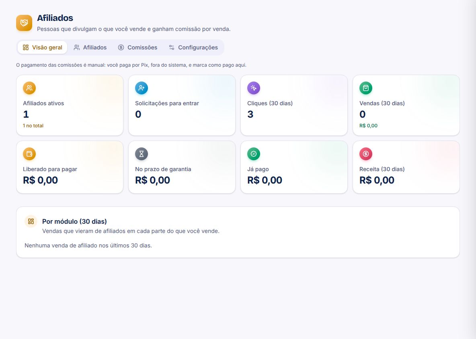Click the "Já pago" label
The width and height of the screenshot is (476, 339).
pos(258,169)
